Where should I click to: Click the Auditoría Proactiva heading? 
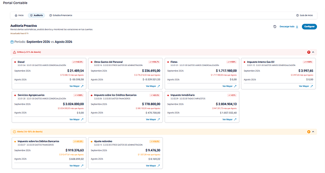click(24, 26)
